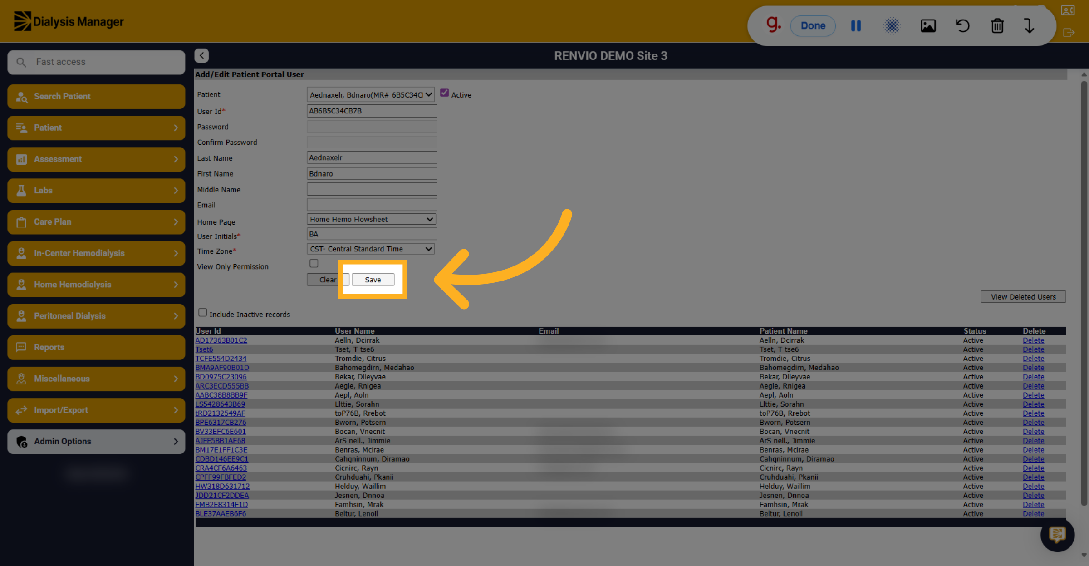Expand the Peritoneal Dialysis menu
This screenshot has height=566, width=1089.
(x=96, y=316)
